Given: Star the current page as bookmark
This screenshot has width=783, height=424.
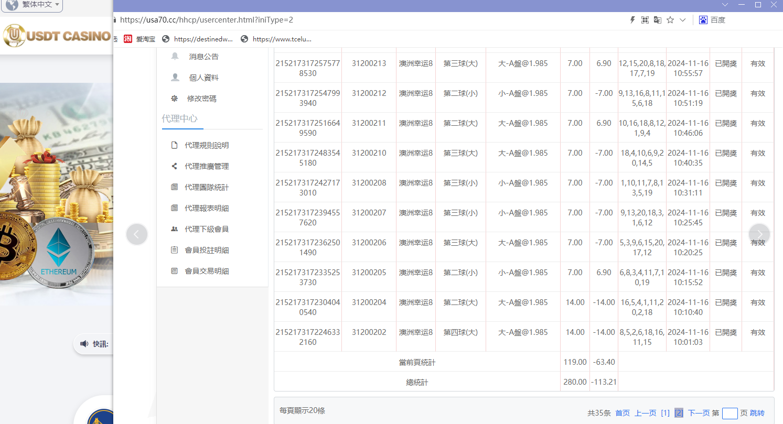Looking at the screenshot, I should click(x=670, y=20).
